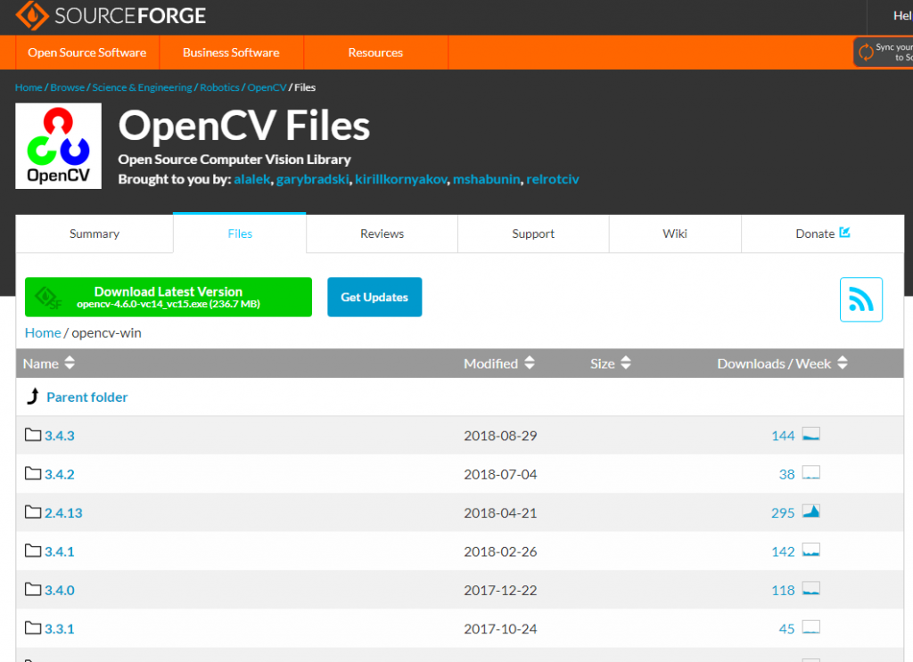Open the Parent folder link
The image size is (913, 662).
click(x=86, y=397)
